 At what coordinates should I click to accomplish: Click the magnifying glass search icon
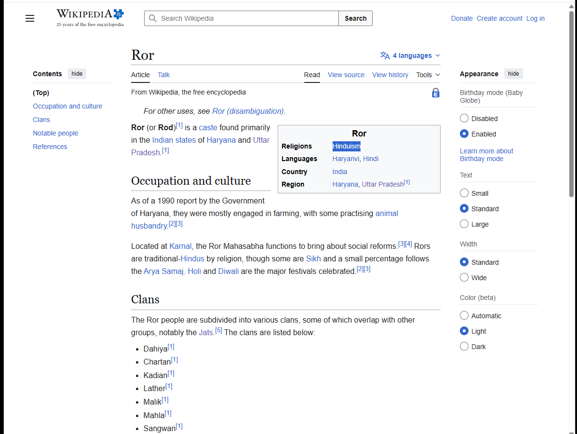153,18
